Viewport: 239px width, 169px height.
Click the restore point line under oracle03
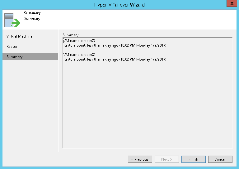click(x=115, y=45)
